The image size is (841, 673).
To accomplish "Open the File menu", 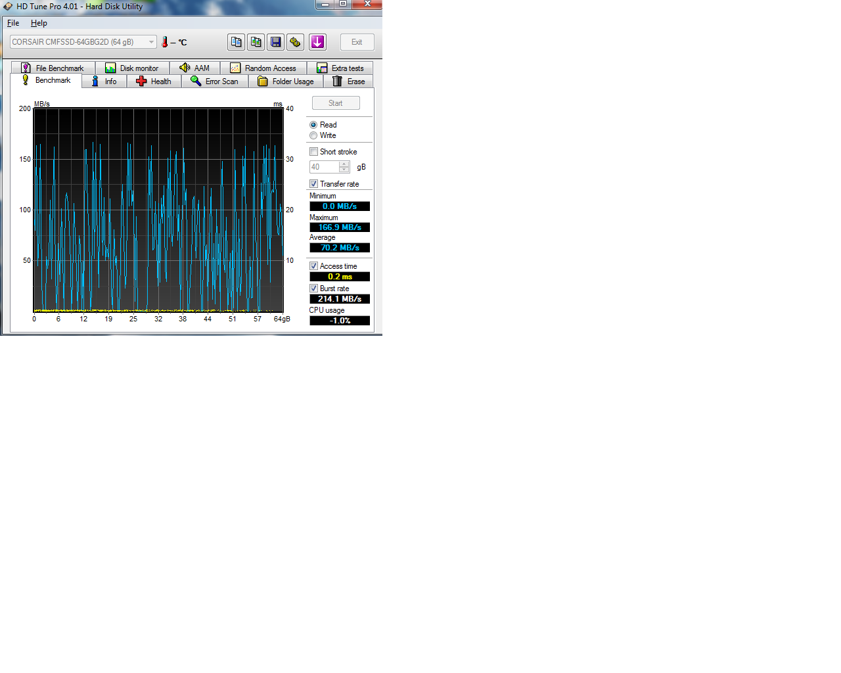I will [13, 23].
